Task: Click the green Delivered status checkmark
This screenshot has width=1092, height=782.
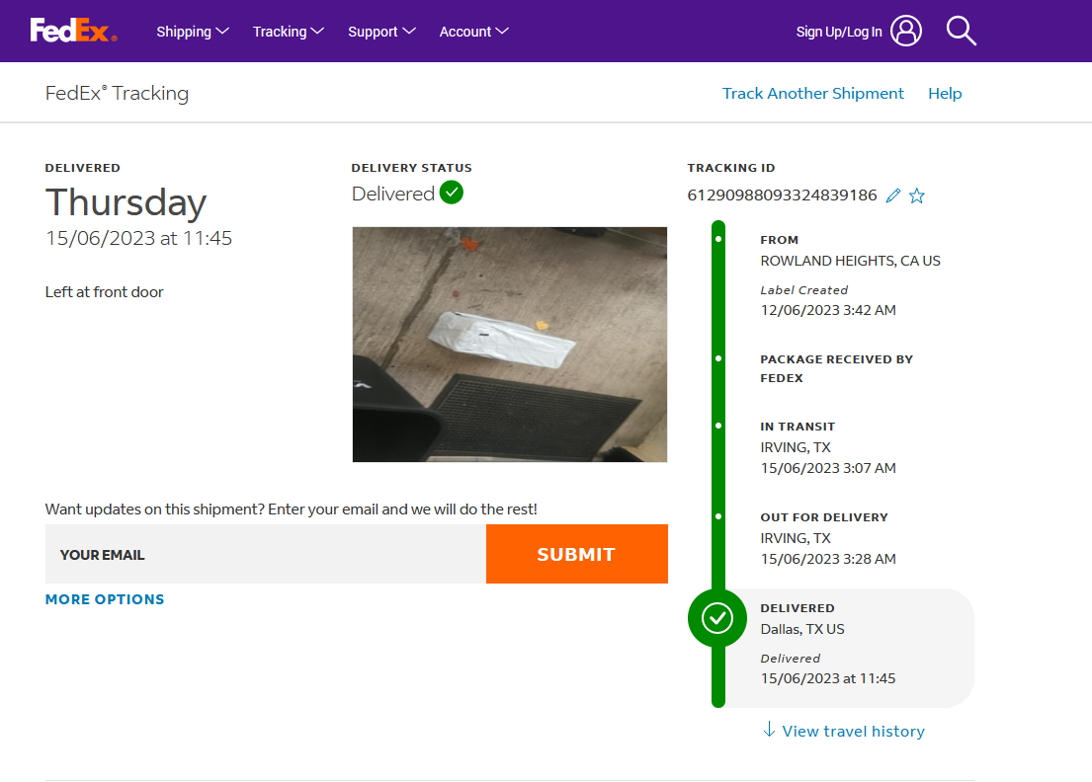Action: click(452, 193)
